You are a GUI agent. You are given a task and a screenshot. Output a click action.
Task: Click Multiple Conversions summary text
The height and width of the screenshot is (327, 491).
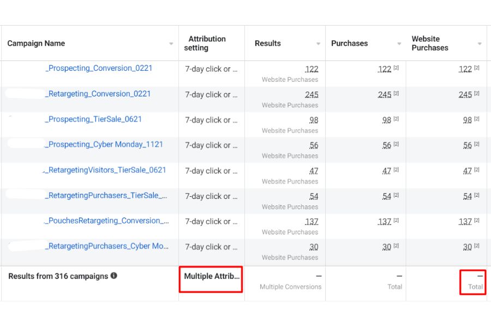click(x=290, y=287)
